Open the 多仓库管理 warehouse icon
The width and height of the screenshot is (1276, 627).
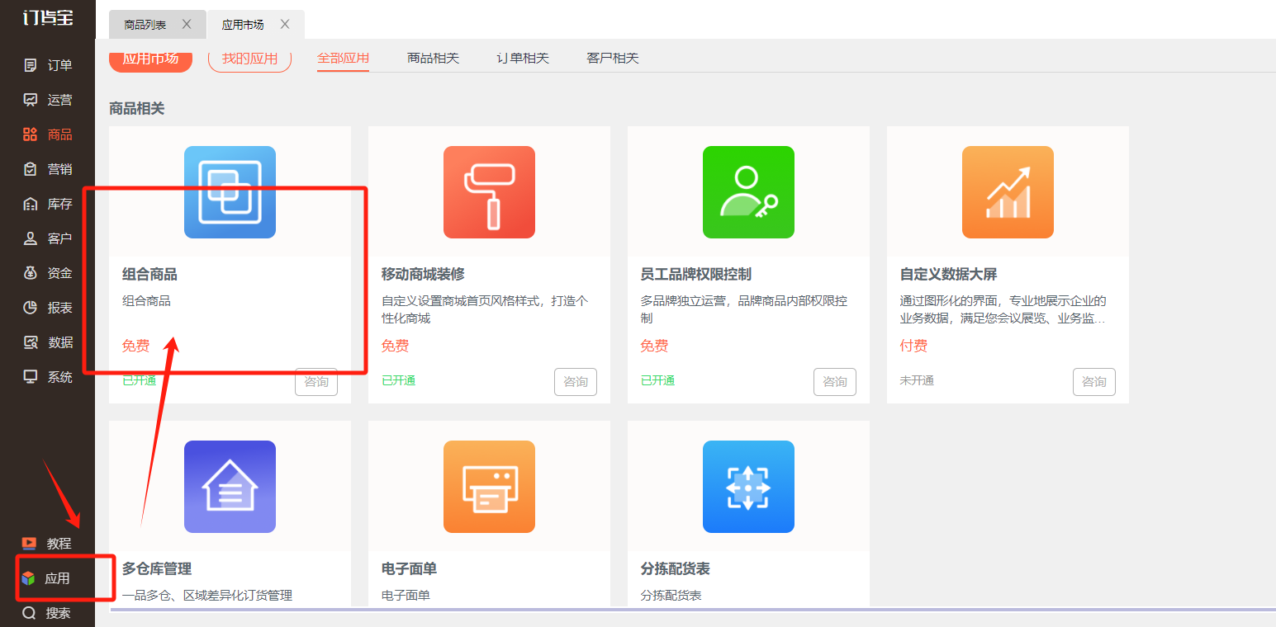click(230, 487)
